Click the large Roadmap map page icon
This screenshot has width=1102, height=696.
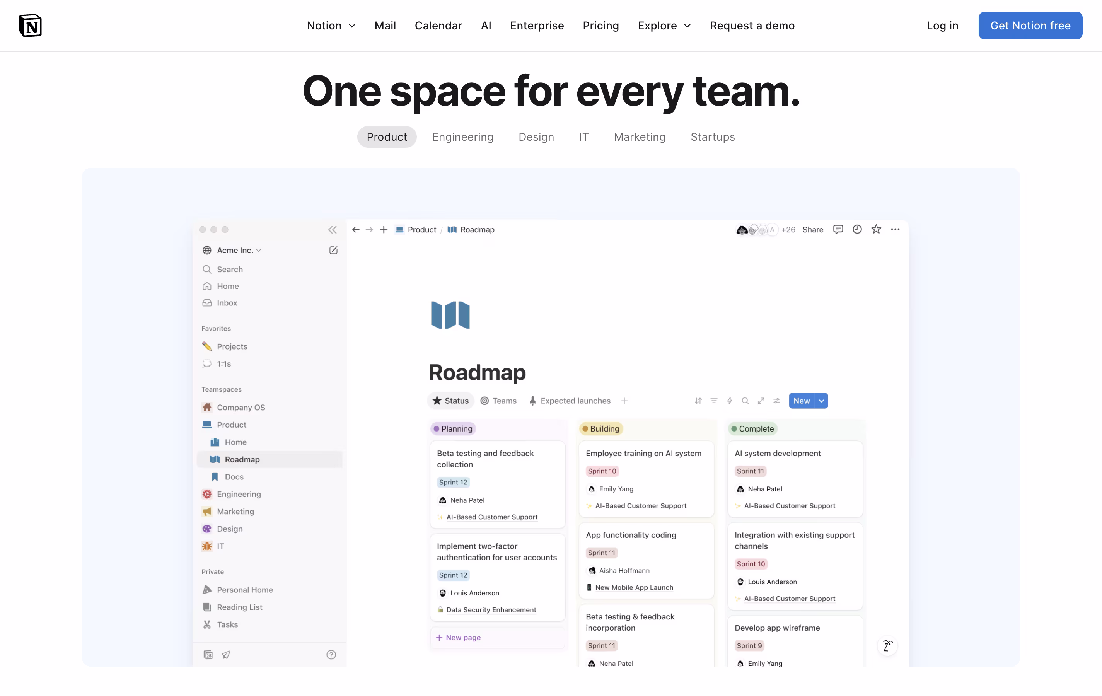(x=450, y=315)
